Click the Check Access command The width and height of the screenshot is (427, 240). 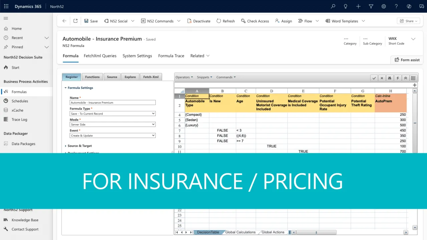(255, 21)
